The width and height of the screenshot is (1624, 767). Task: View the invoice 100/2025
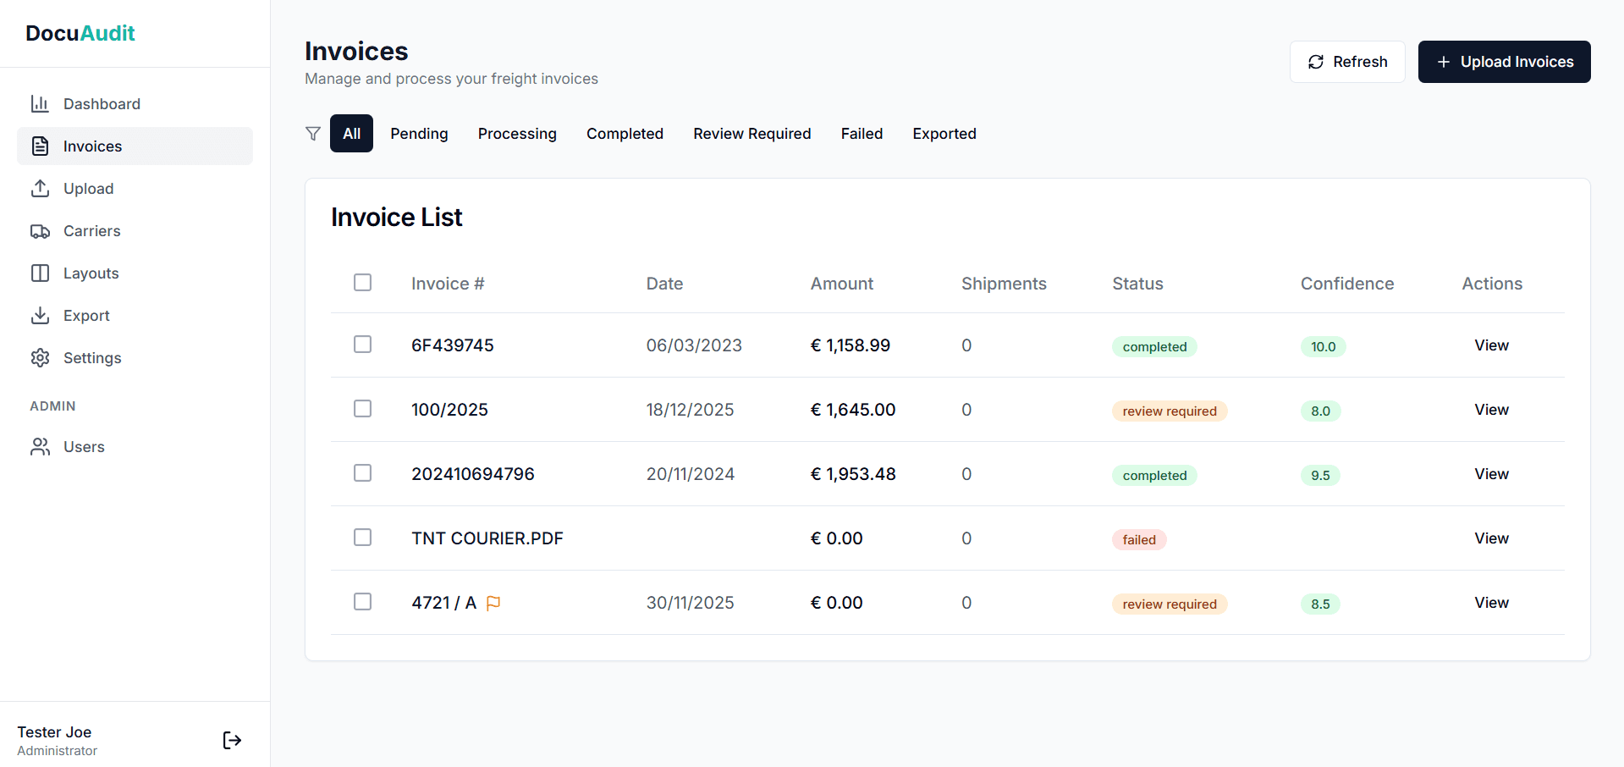(x=1491, y=409)
